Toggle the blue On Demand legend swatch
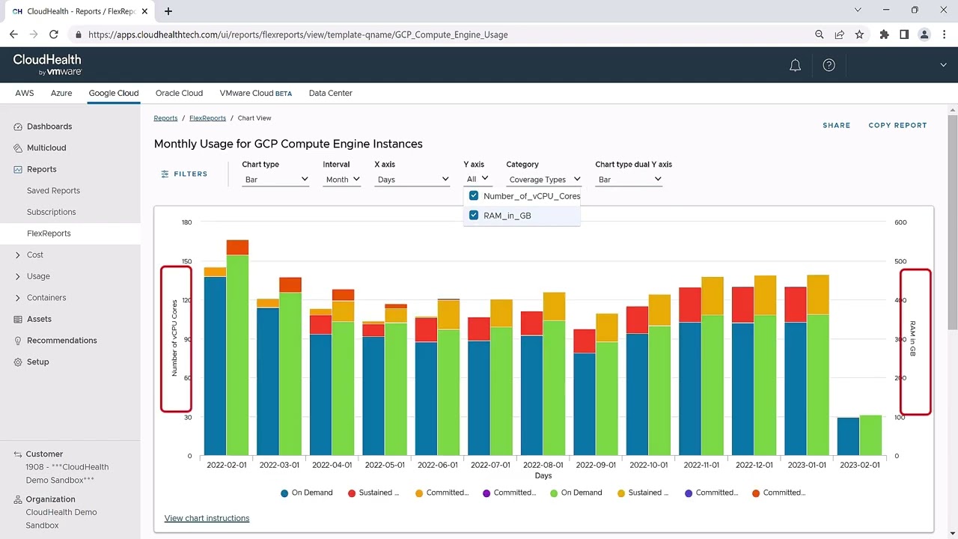Image resolution: width=958 pixels, height=539 pixels. click(x=284, y=493)
